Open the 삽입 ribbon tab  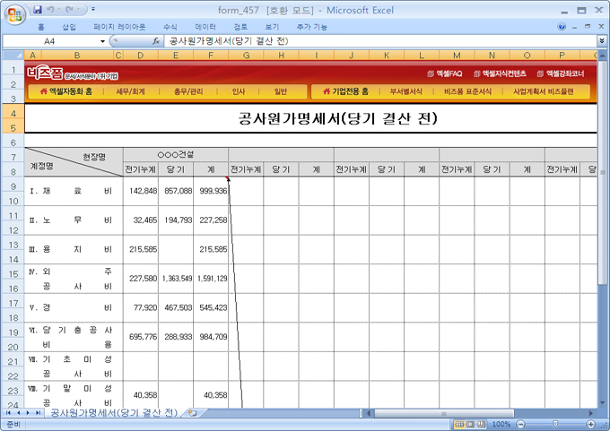click(x=69, y=27)
